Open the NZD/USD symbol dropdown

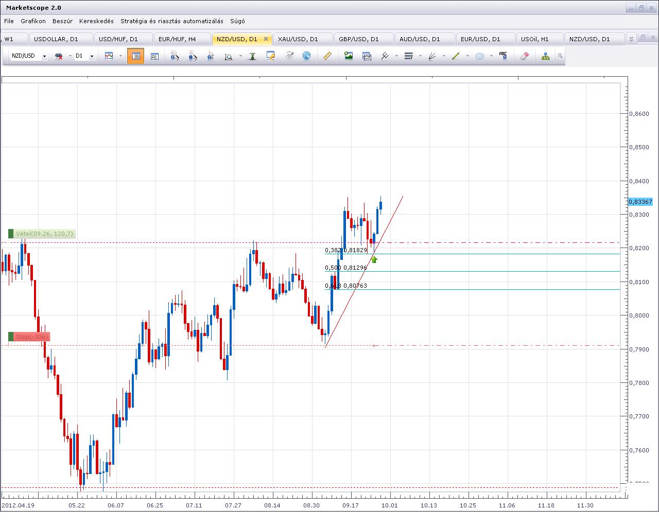point(44,56)
